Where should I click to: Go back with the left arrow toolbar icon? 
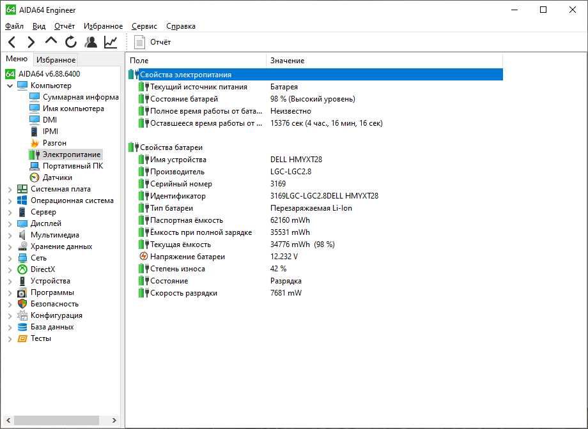pos(12,42)
